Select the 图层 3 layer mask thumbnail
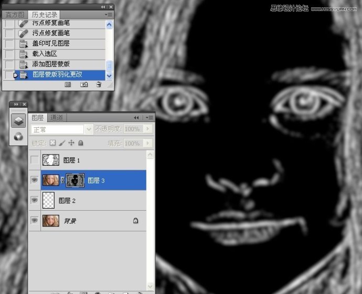Image resolution: width=362 pixels, height=294 pixels. (75, 180)
